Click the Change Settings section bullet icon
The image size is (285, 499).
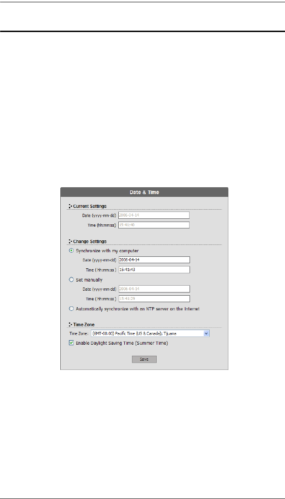69,241
